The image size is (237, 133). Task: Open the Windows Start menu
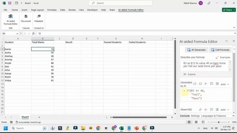pos(6,128)
